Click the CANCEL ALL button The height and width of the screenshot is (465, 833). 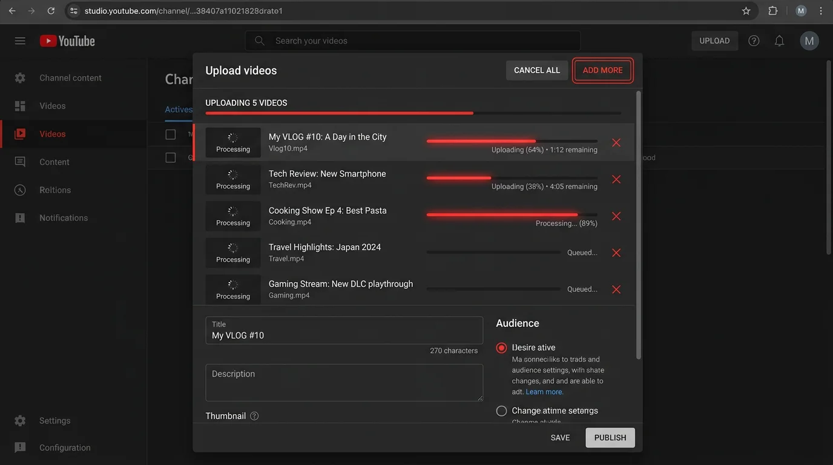537,70
